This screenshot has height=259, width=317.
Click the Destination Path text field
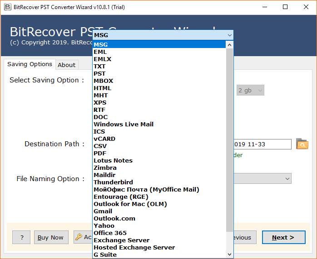pos(263,144)
